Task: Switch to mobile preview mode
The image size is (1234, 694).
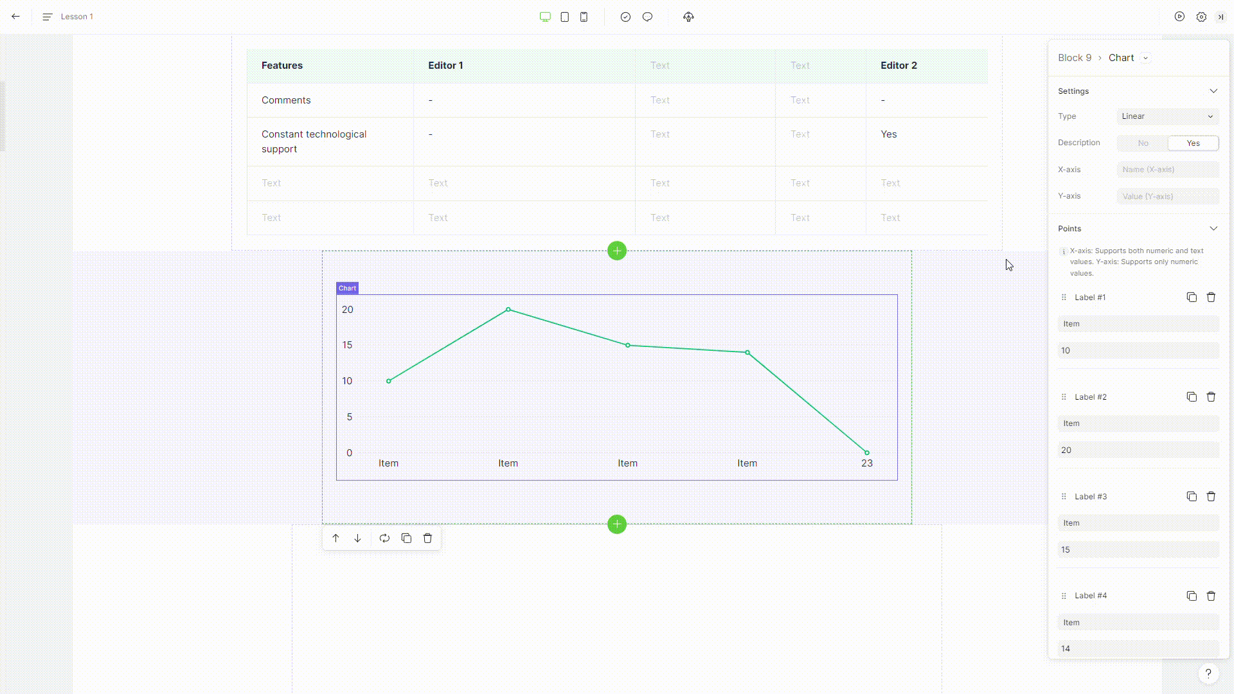Action: [584, 17]
